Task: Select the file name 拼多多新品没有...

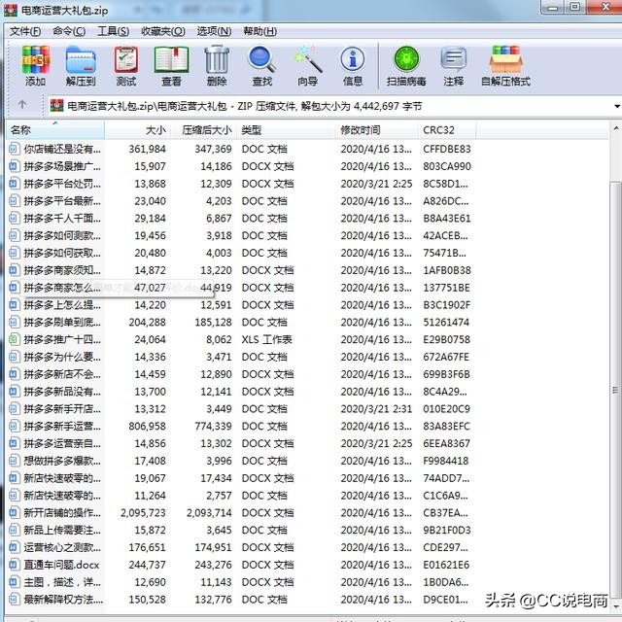Action: (62, 392)
